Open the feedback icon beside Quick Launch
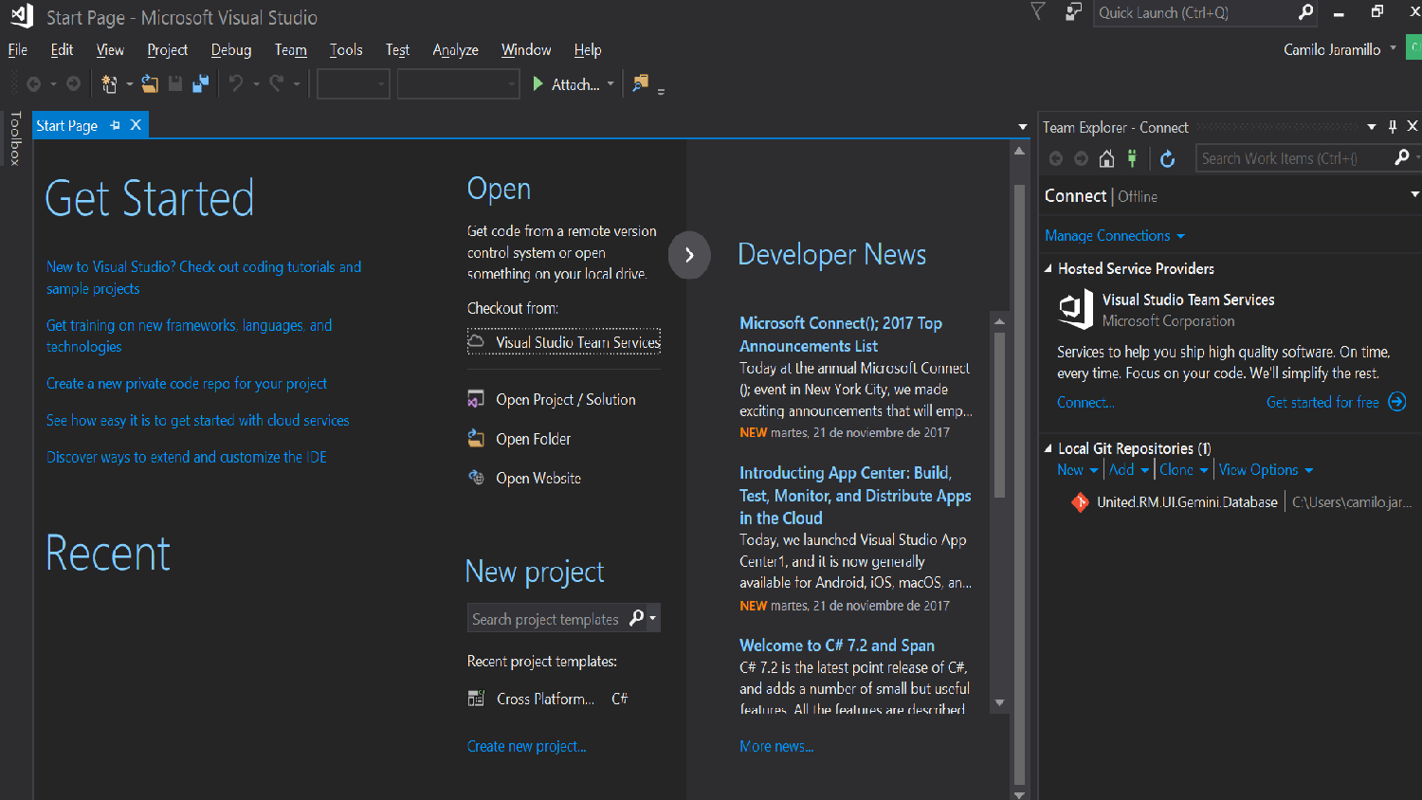The image size is (1422, 800). point(1073,12)
